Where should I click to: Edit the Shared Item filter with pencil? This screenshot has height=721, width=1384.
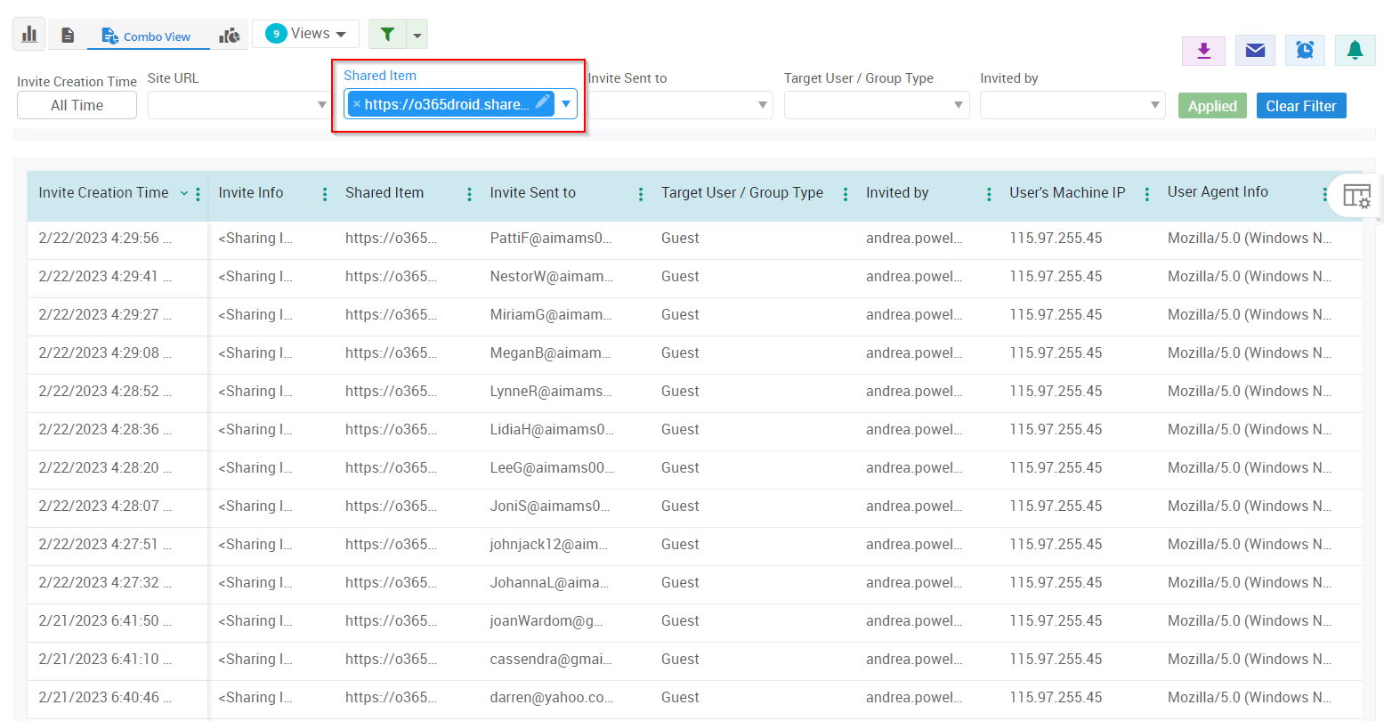tap(542, 102)
